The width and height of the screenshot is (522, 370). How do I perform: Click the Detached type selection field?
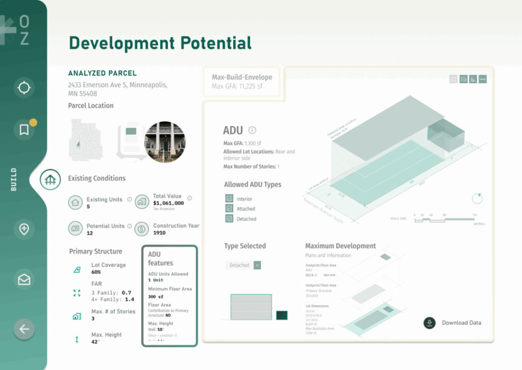tap(239, 265)
